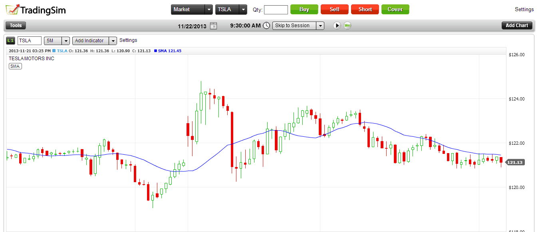Click the chart Settings link
538x232 pixels.
pos(128,40)
